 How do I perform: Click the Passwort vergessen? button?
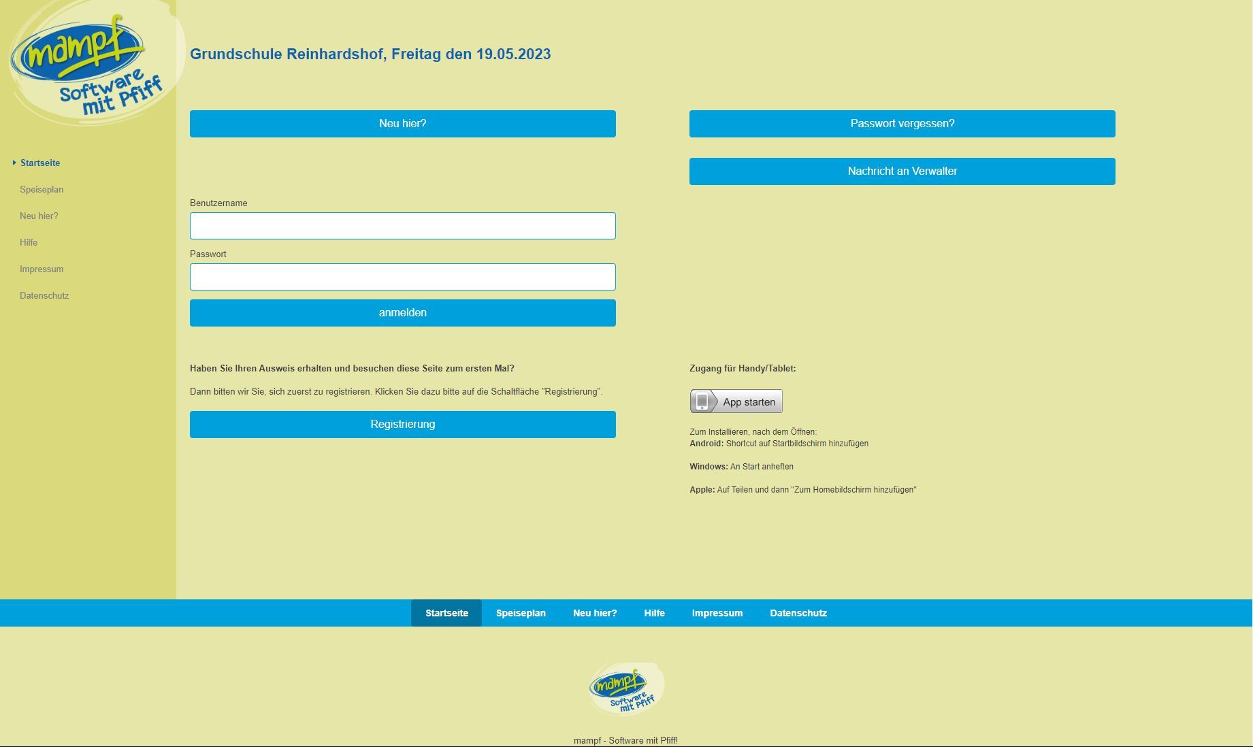pos(902,124)
